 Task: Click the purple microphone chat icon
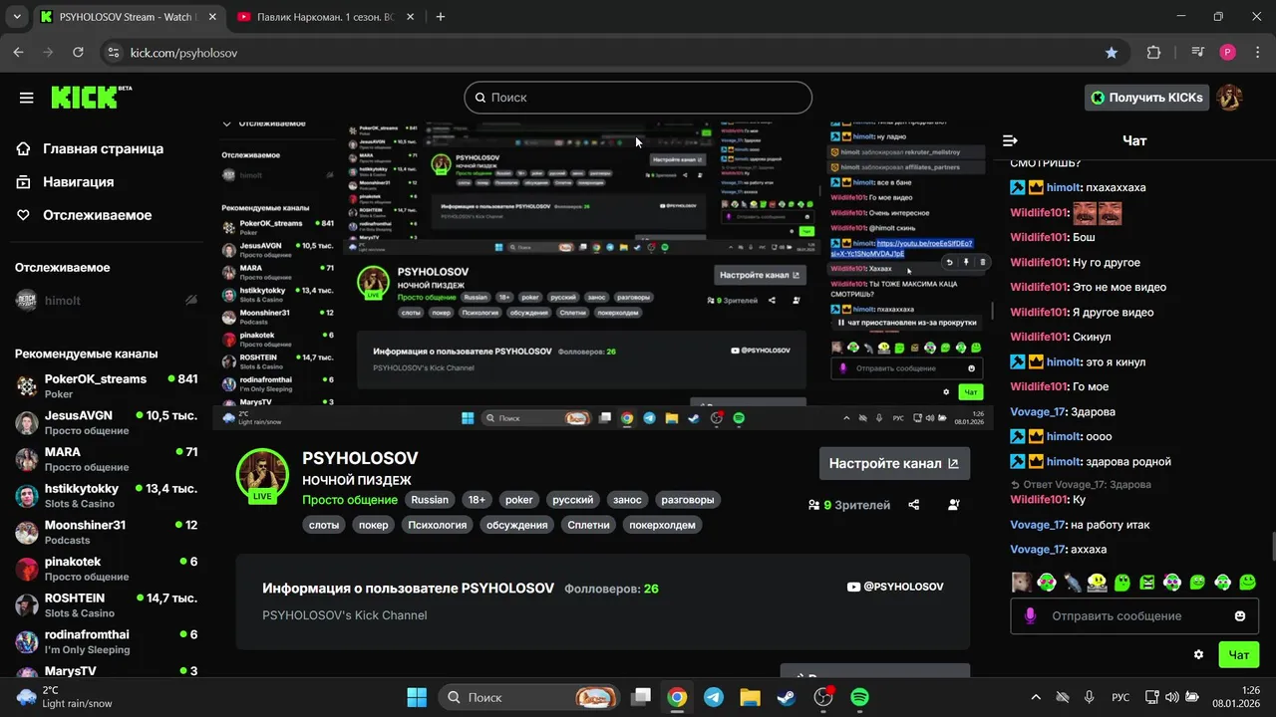click(x=1031, y=615)
